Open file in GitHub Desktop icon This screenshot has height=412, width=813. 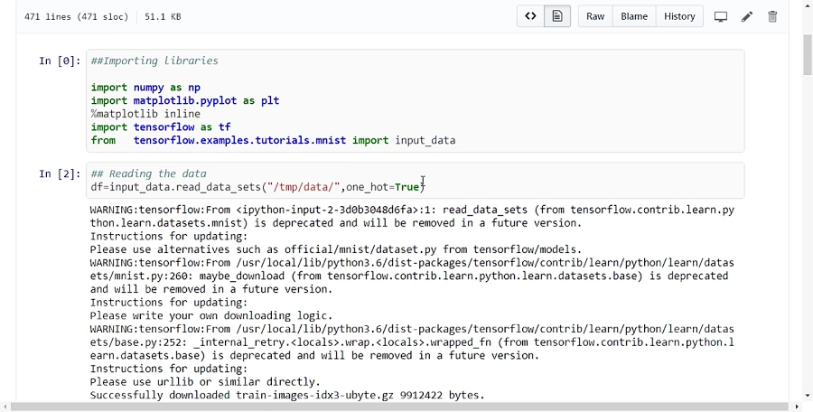(721, 16)
